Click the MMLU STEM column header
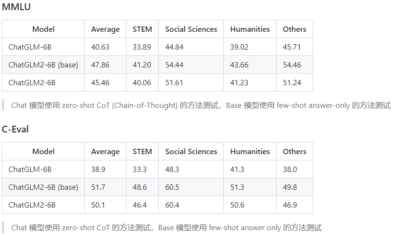This screenshot has height=236, width=406. click(142, 29)
